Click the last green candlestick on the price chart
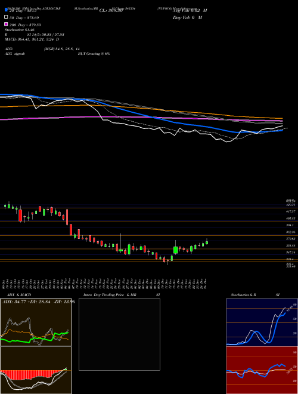 207,242
